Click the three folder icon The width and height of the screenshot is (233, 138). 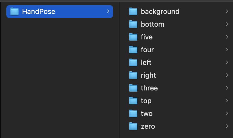[x=133, y=88]
